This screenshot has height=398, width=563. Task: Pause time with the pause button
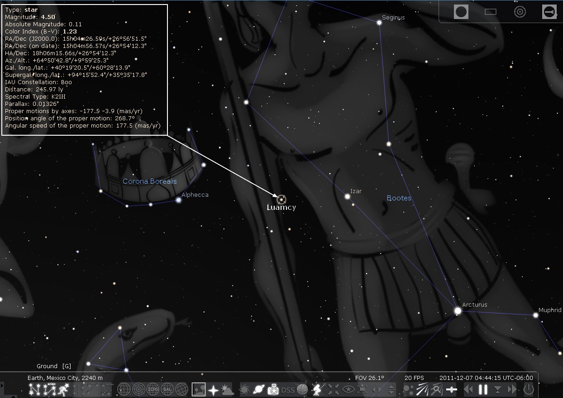coord(483,389)
